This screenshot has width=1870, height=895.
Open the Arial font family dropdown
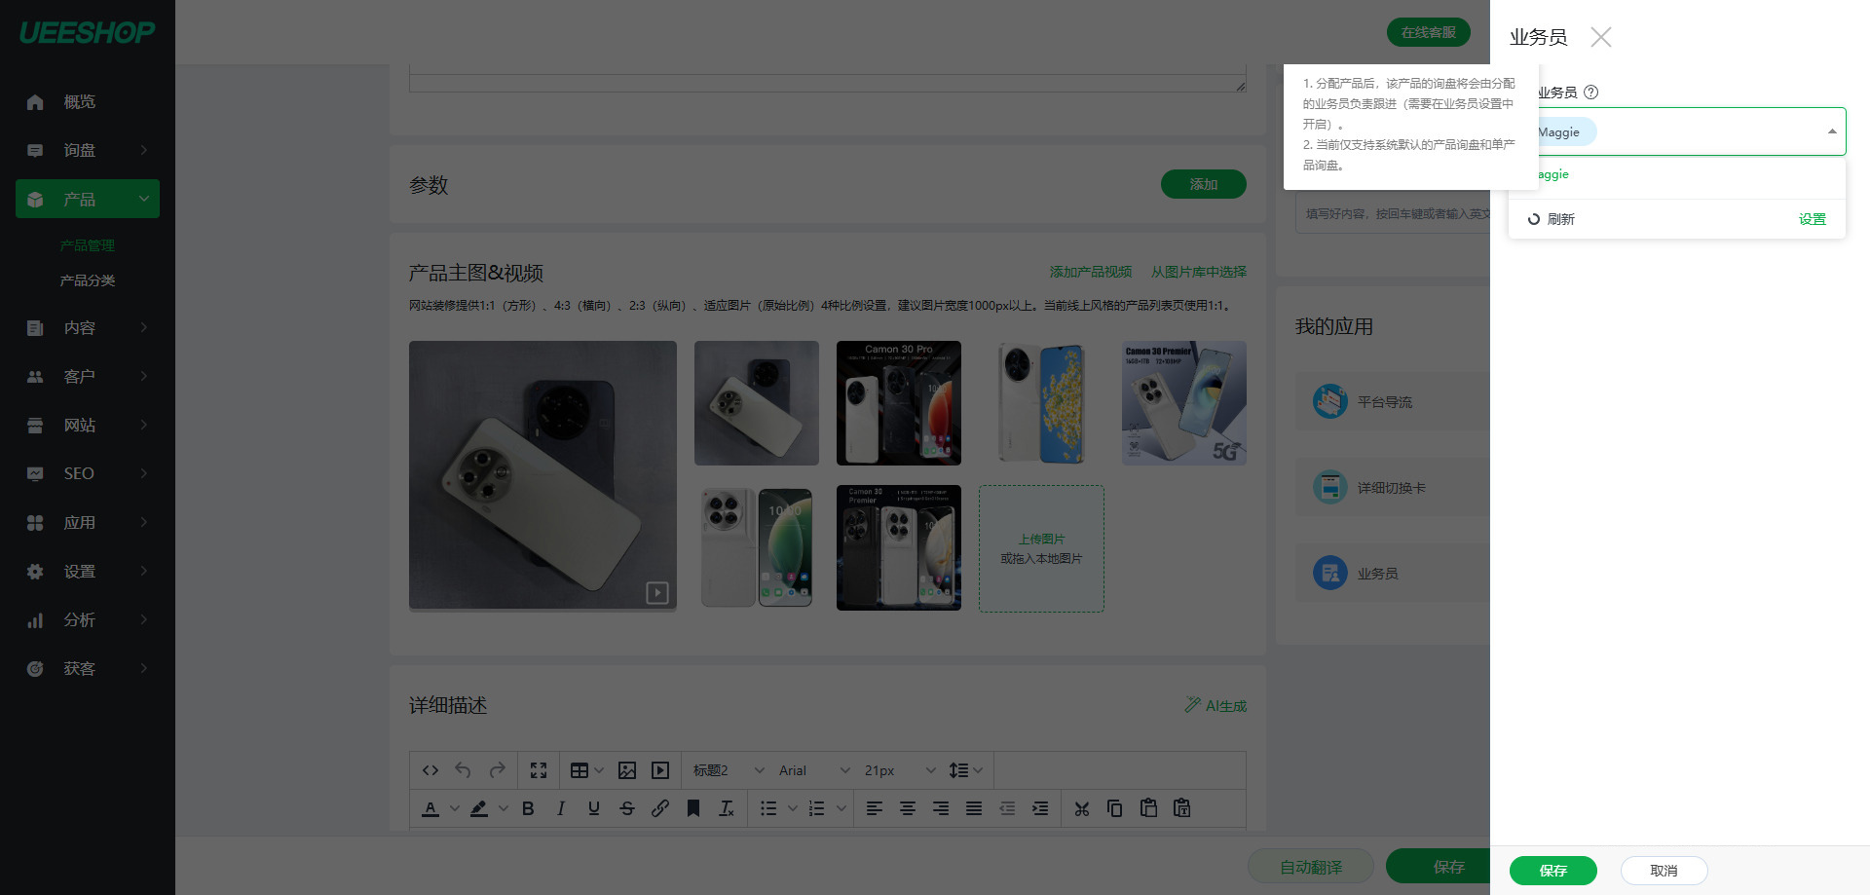pos(813,770)
